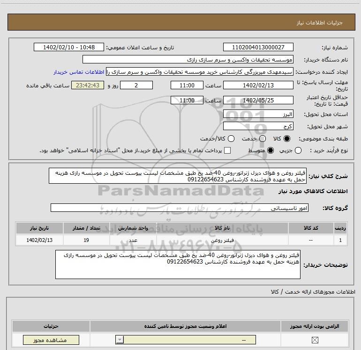Click the کد کالا column header
The width and height of the screenshot is (361, 350).
pyautogui.click(x=311, y=228)
